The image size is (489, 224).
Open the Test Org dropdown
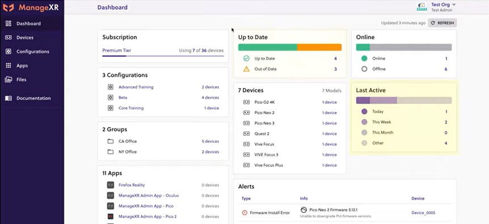(443, 5)
